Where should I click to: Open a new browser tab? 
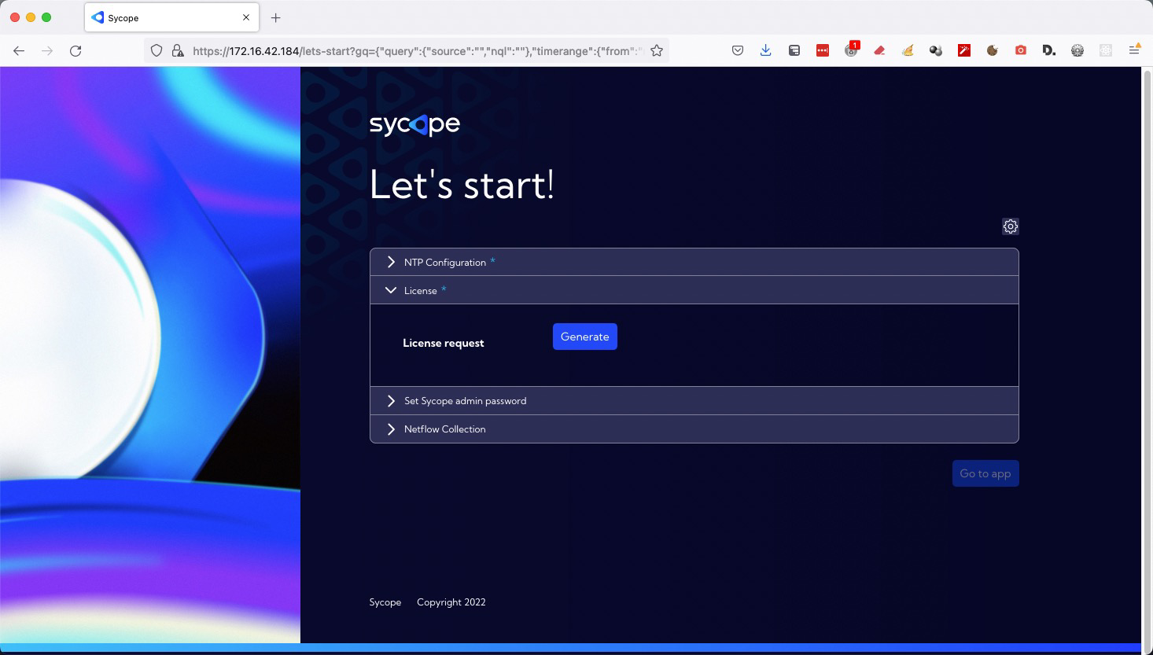click(275, 17)
